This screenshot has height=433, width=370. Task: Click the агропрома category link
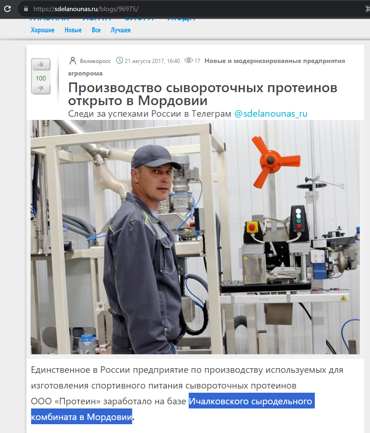tap(85, 74)
